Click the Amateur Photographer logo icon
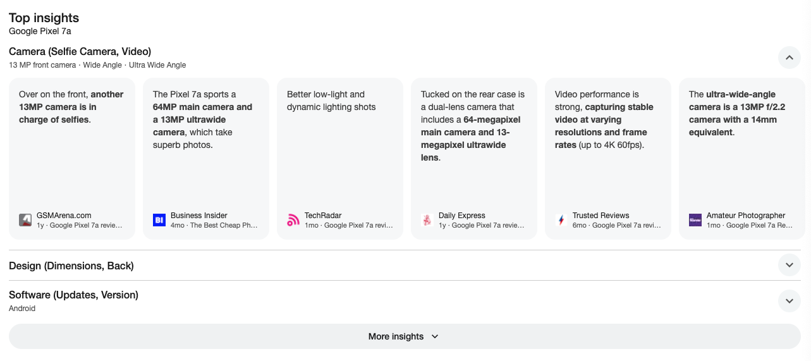 pos(695,220)
